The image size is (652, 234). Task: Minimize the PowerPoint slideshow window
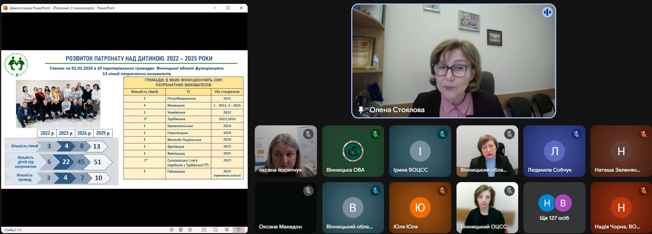point(215,8)
